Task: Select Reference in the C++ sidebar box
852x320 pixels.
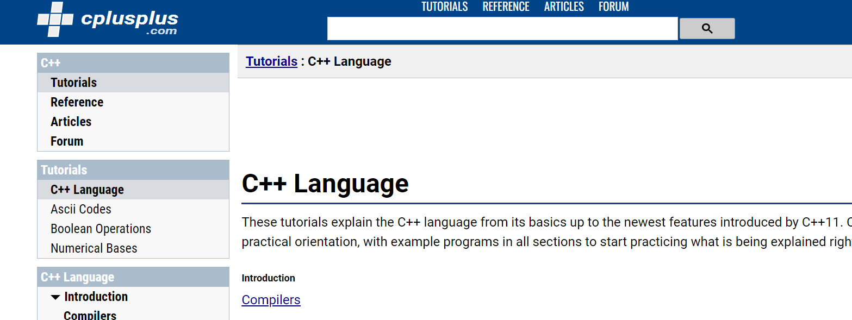Action: click(x=133, y=102)
